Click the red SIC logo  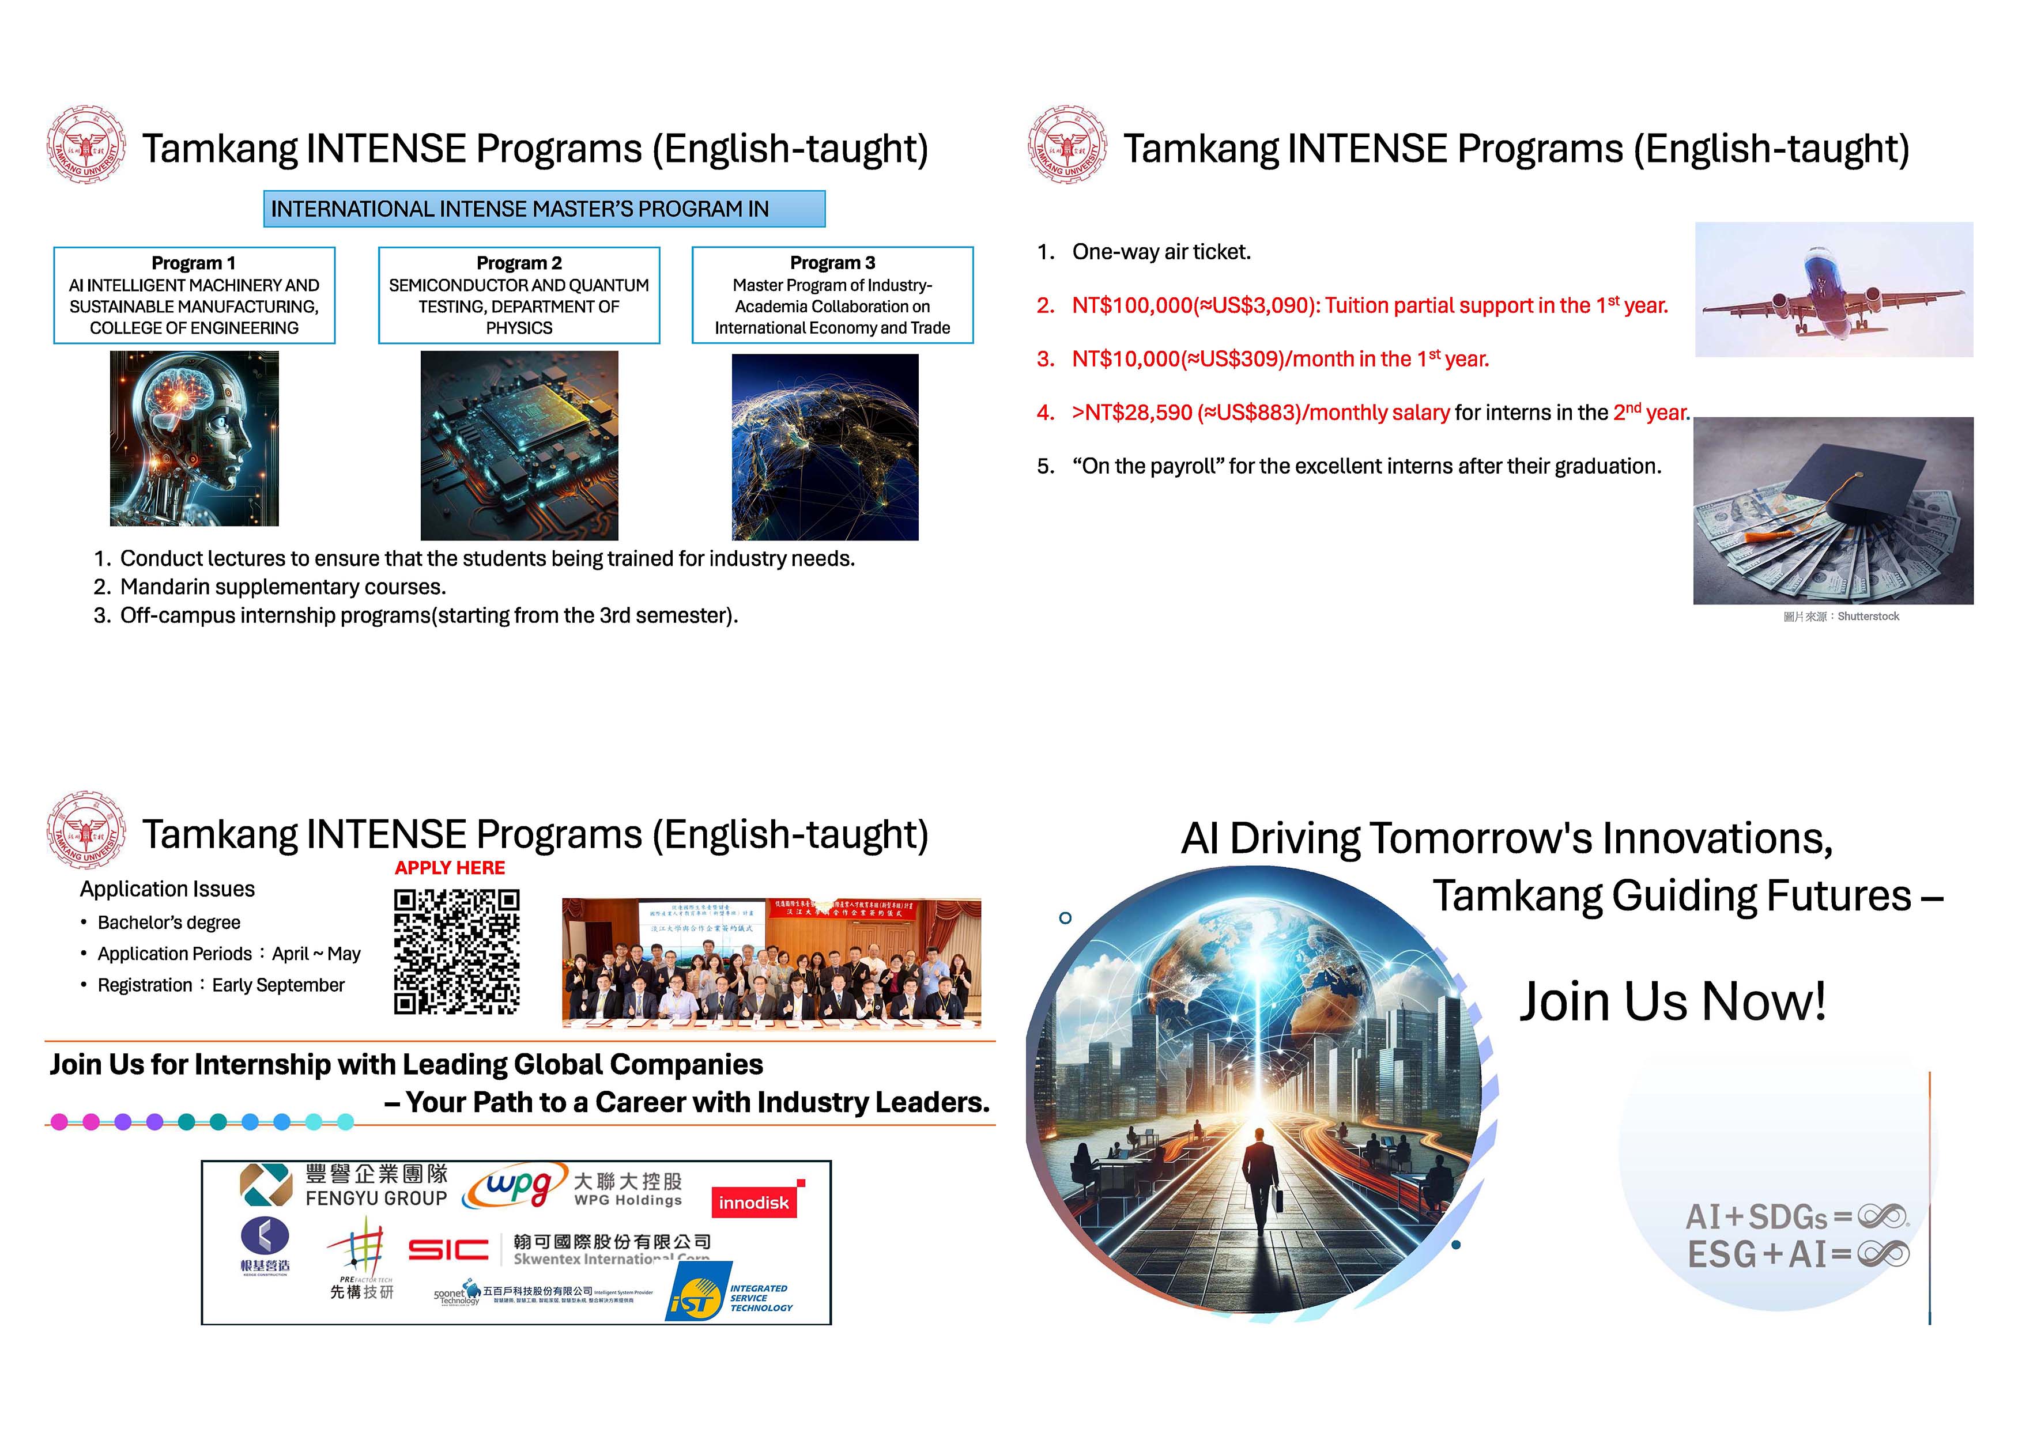(x=448, y=1249)
